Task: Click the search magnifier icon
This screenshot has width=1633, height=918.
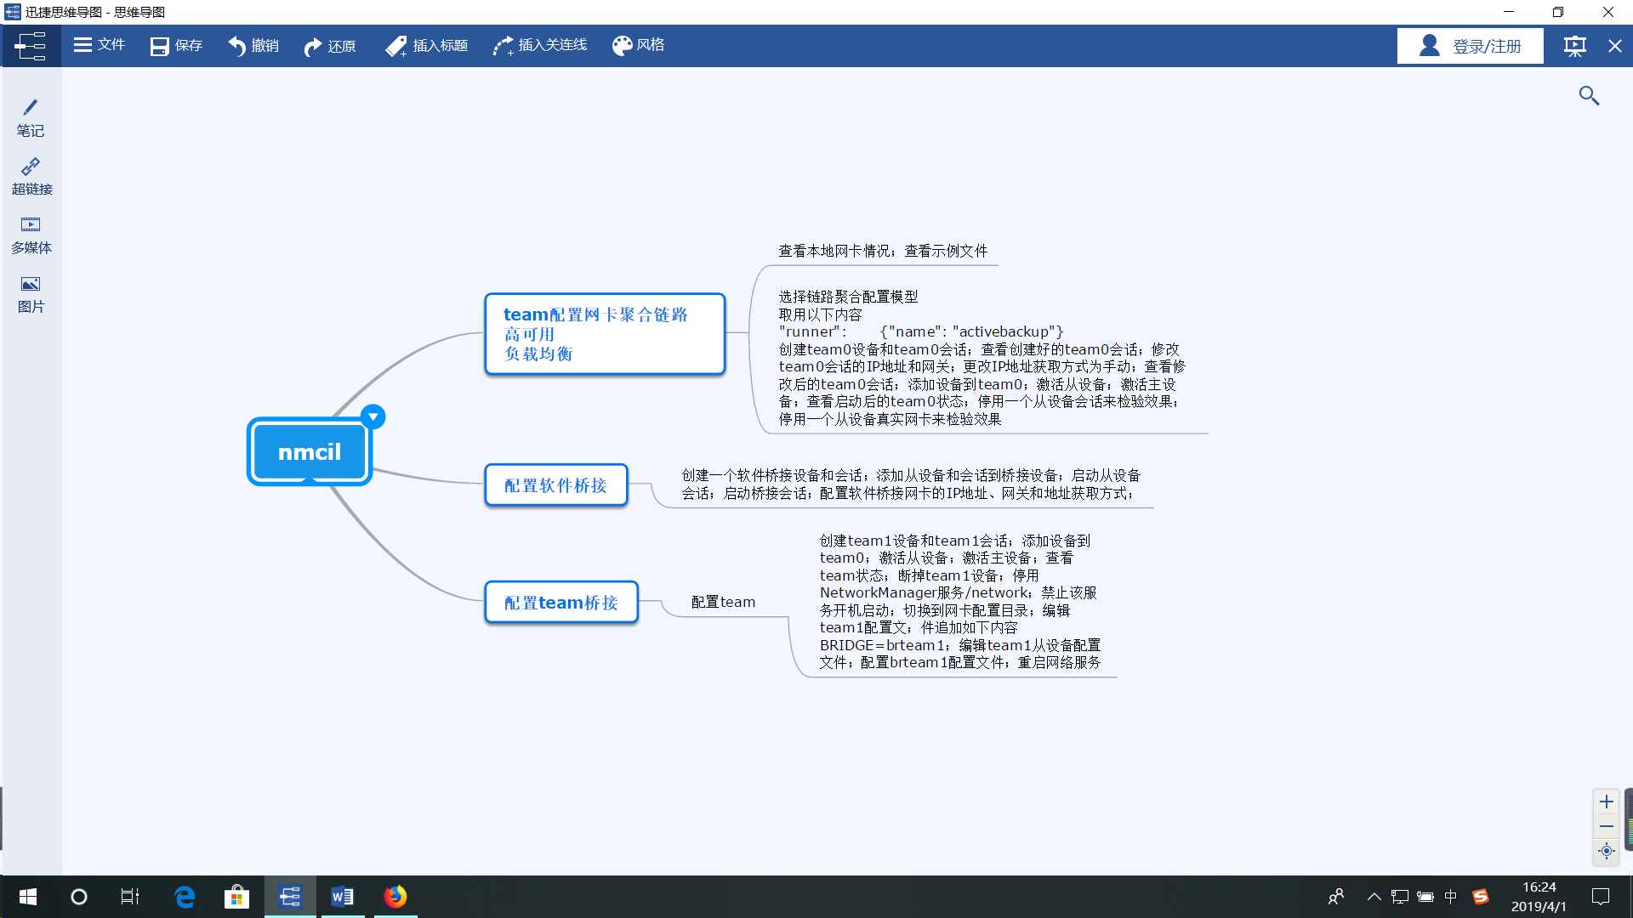Action: tap(1589, 96)
